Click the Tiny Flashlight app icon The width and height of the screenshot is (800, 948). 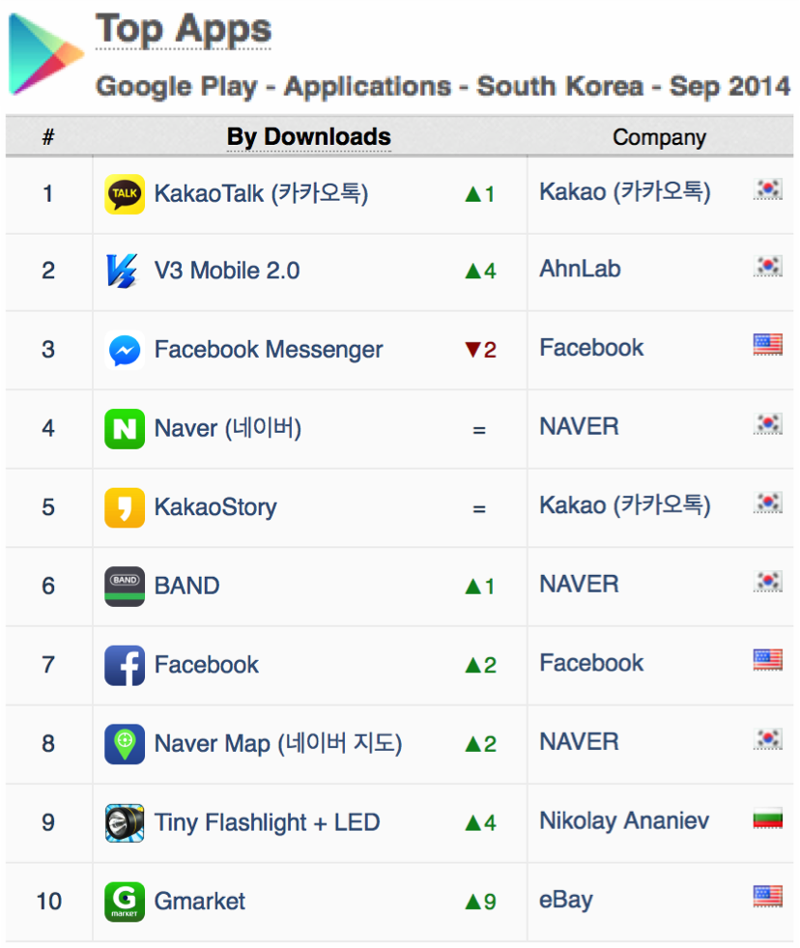(125, 822)
